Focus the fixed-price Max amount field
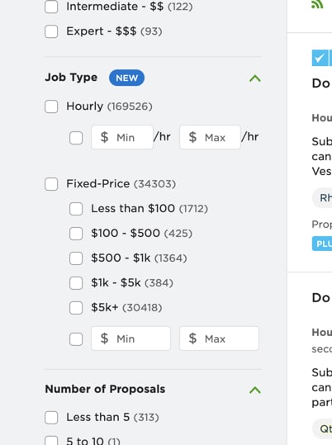The height and width of the screenshot is (445, 332). pyautogui.click(x=219, y=338)
